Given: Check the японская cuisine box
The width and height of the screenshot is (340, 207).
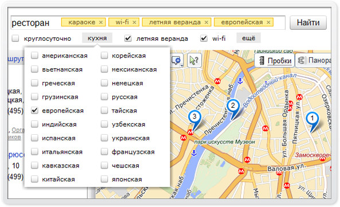Looking at the screenshot, I should [104, 179].
